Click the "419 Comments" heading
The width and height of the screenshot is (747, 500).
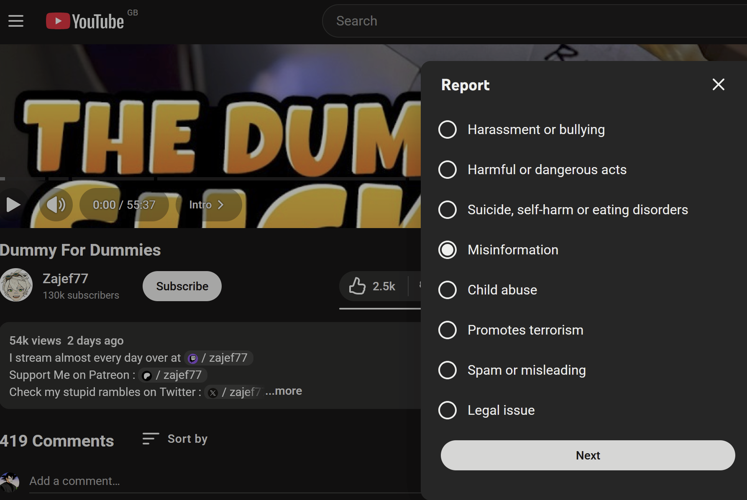[57, 441]
